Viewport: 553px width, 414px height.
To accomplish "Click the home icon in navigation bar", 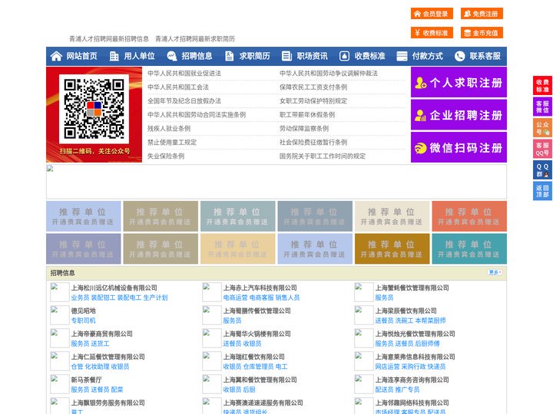I will [x=56, y=56].
